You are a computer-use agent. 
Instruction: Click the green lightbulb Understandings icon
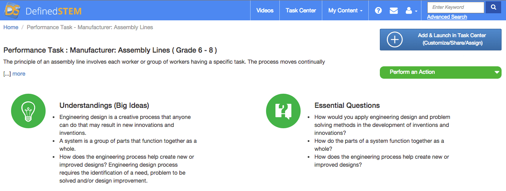(x=28, y=111)
